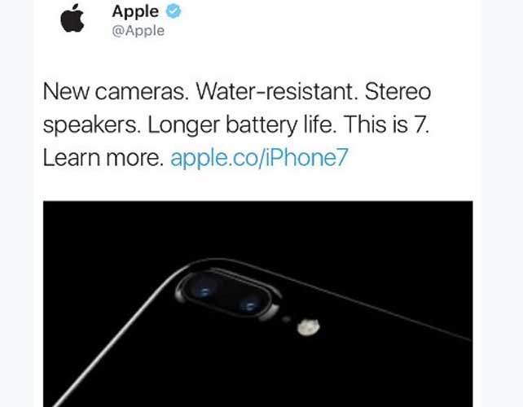The height and width of the screenshot is (407, 523).
Task: Click the right camera lens in photo
Action: pos(248,306)
